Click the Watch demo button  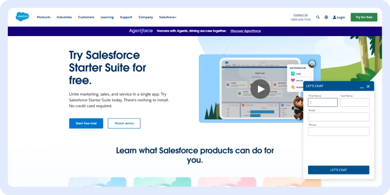point(124,123)
